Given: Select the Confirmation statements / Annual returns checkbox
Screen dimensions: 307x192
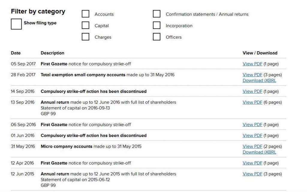Looking at the screenshot, I should click(156, 14).
